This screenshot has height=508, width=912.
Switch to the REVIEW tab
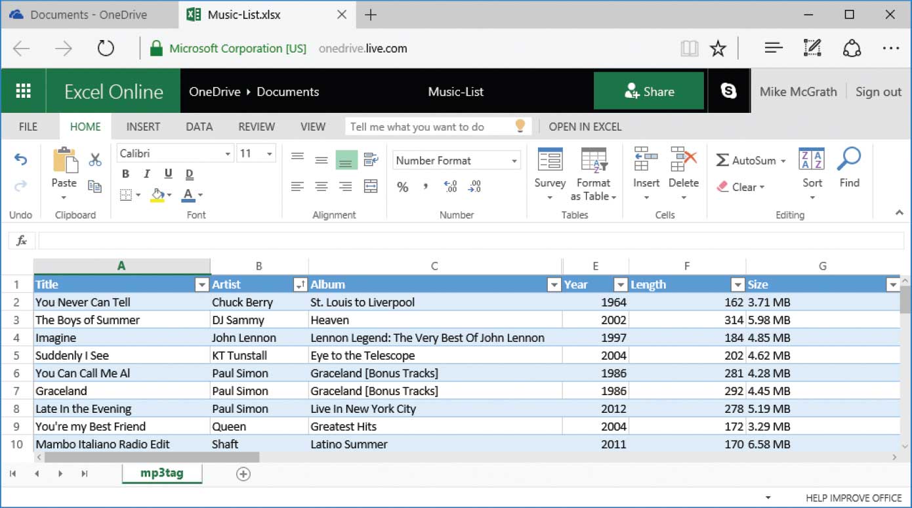(x=257, y=127)
